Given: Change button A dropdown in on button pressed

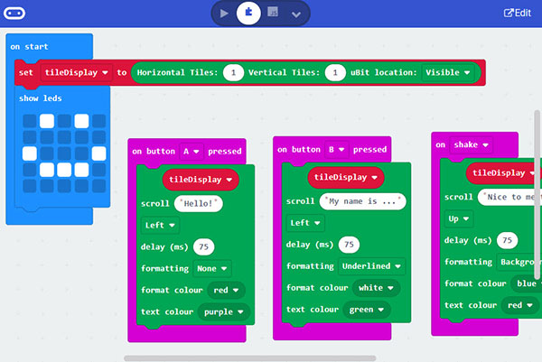Looking at the screenshot, I should tap(192, 150).
